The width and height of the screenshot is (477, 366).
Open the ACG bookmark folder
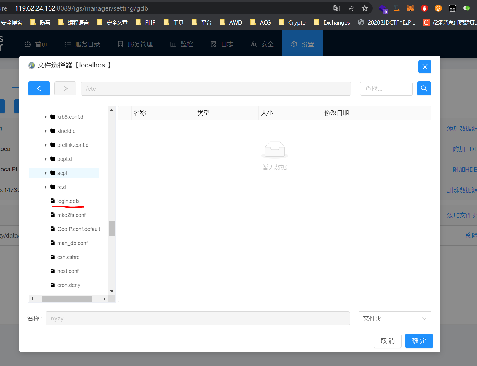[260, 22]
